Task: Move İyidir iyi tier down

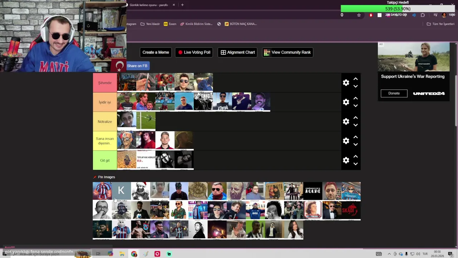Action: (355, 106)
